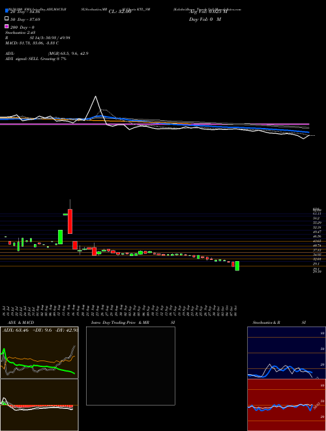Screen dimensions: 326x431
Task: Click the white spike peak on the EMA line chart
Action: (95, 97)
